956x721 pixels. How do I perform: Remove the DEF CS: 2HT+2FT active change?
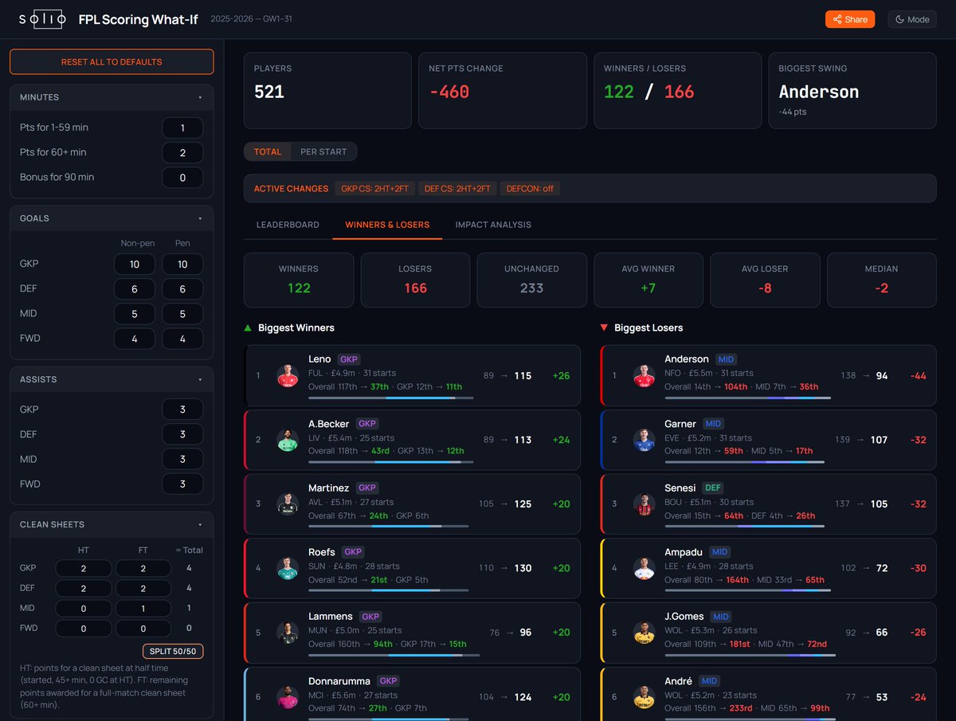457,189
